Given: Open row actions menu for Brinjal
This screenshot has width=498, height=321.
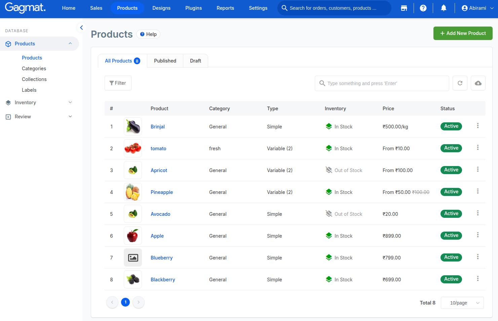Looking at the screenshot, I should [x=477, y=126].
